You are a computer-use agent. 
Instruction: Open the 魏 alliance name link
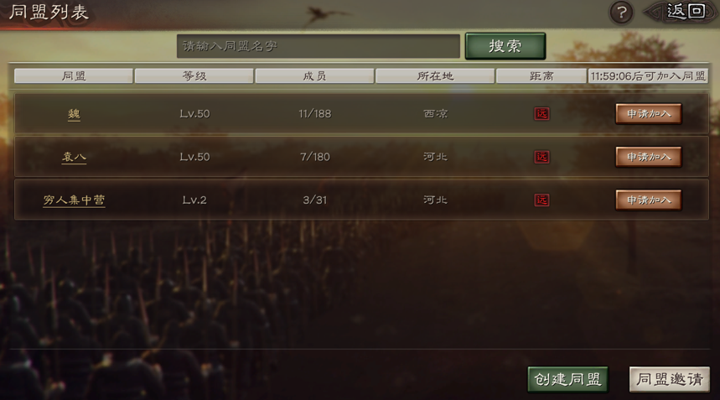click(x=74, y=114)
